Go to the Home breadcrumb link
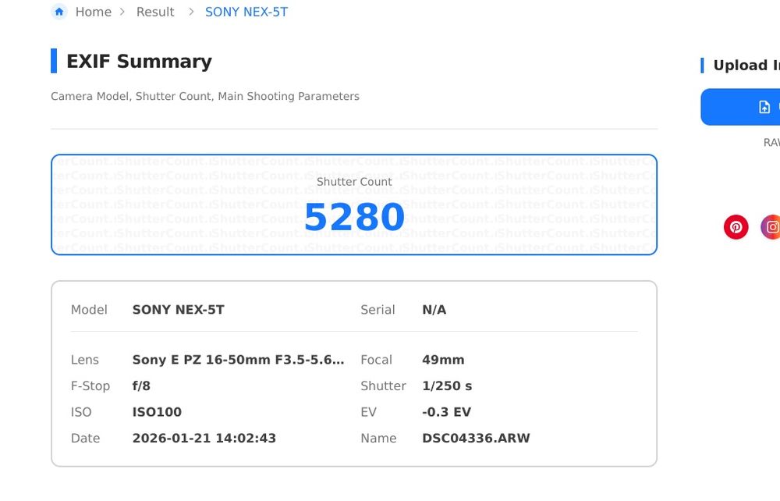 pyautogui.click(x=93, y=12)
